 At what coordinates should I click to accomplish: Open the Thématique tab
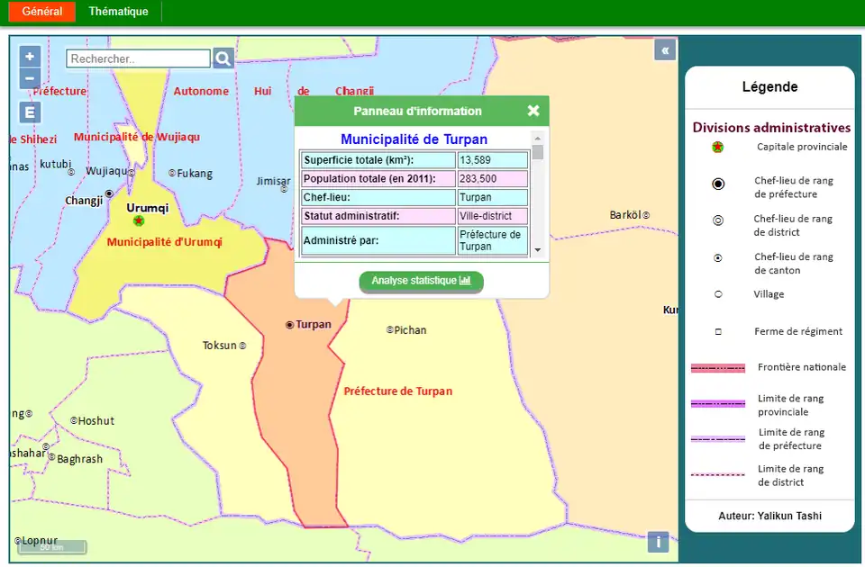point(118,12)
